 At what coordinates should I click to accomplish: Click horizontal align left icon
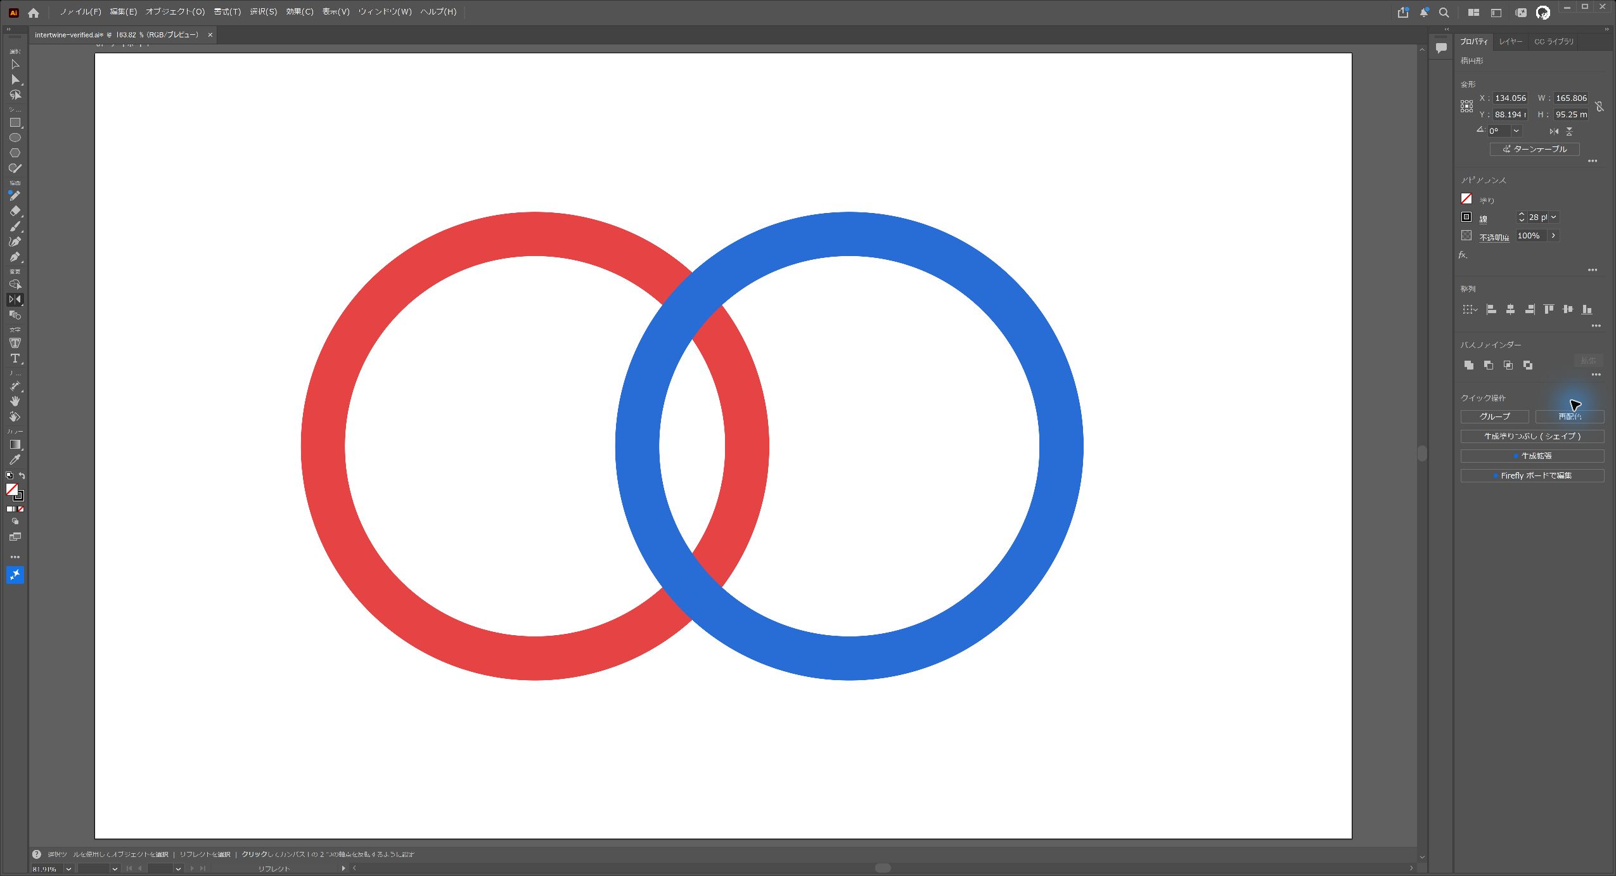point(1491,309)
